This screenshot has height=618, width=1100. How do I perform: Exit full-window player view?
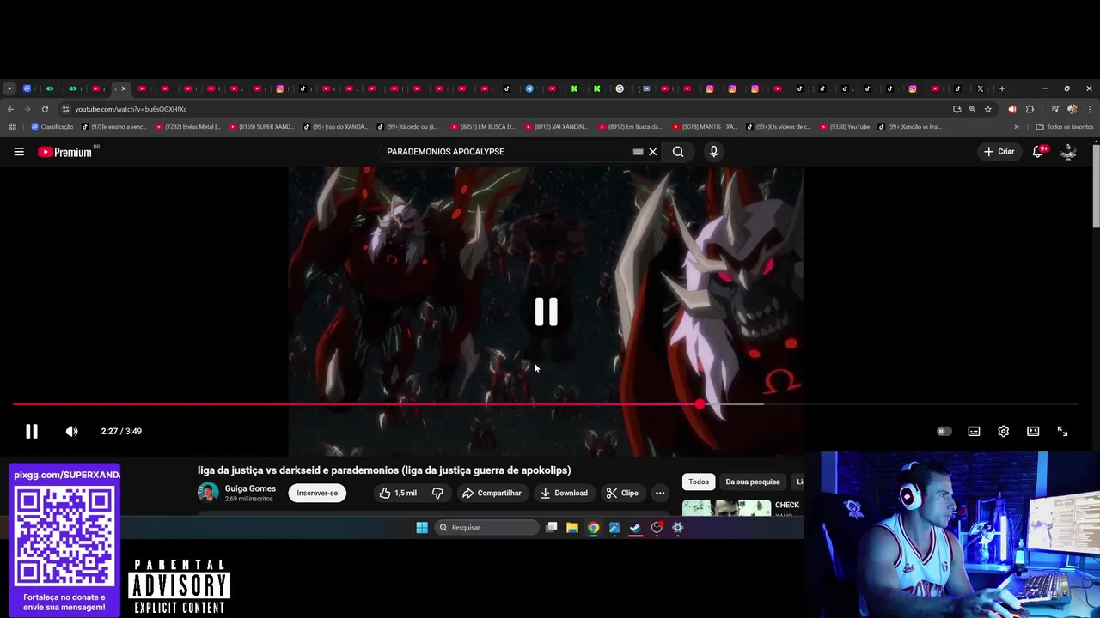pos(1062,432)
